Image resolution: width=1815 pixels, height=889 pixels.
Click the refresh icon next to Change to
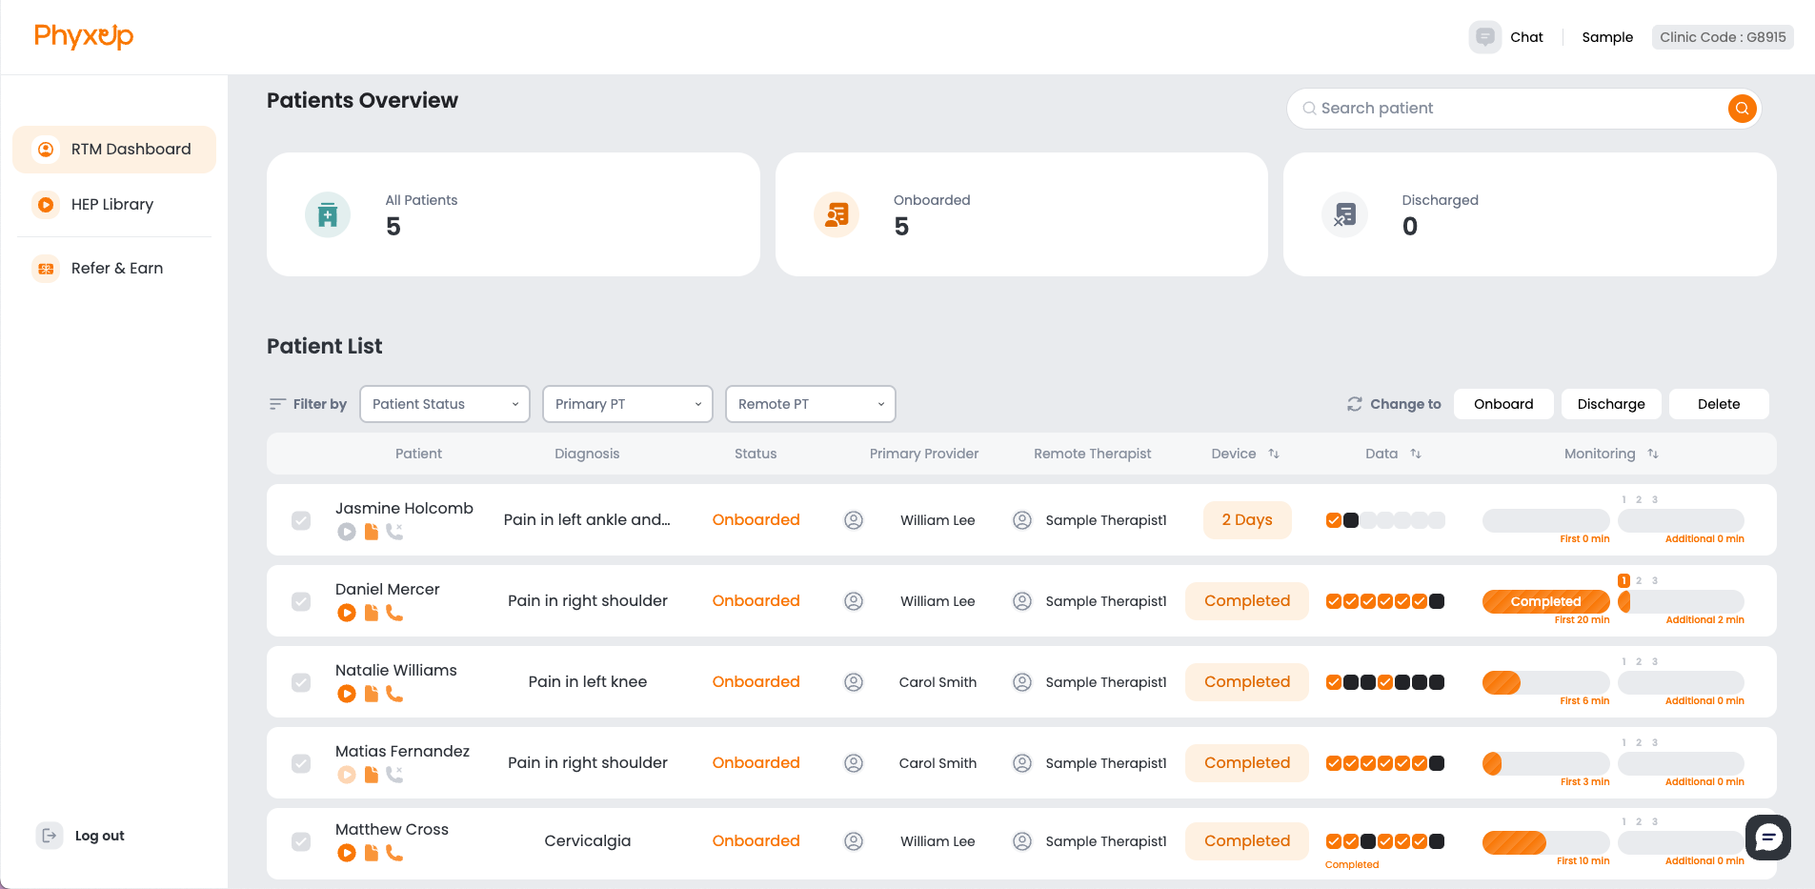1355,404
